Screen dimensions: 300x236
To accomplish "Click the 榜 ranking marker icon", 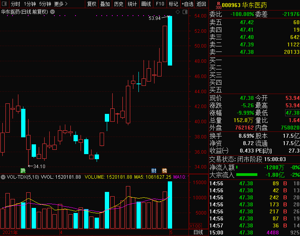I will pos(164,170).
